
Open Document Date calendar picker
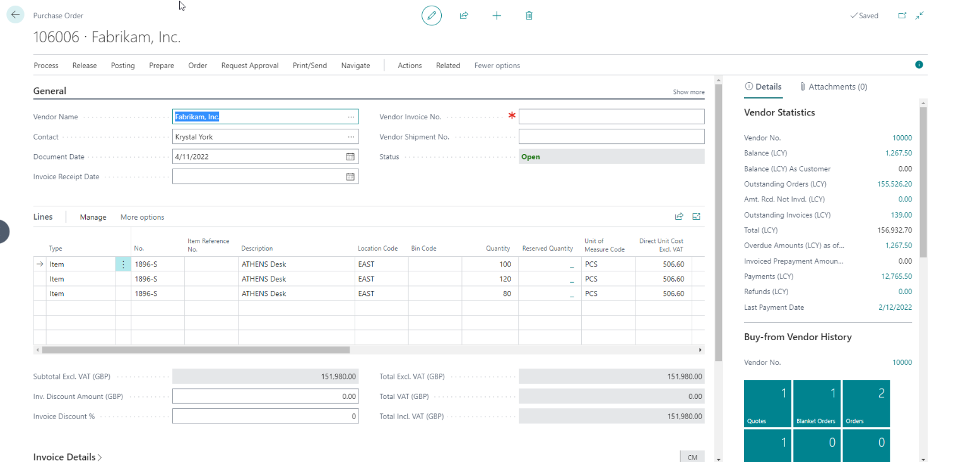(350, 157)
